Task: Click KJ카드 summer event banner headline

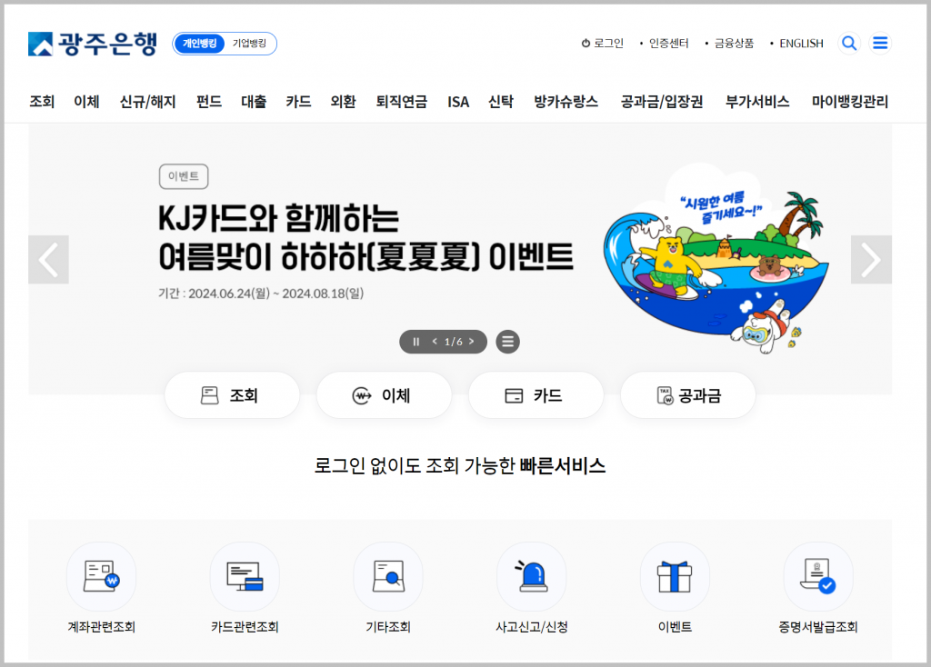Action: click(365, 237)
